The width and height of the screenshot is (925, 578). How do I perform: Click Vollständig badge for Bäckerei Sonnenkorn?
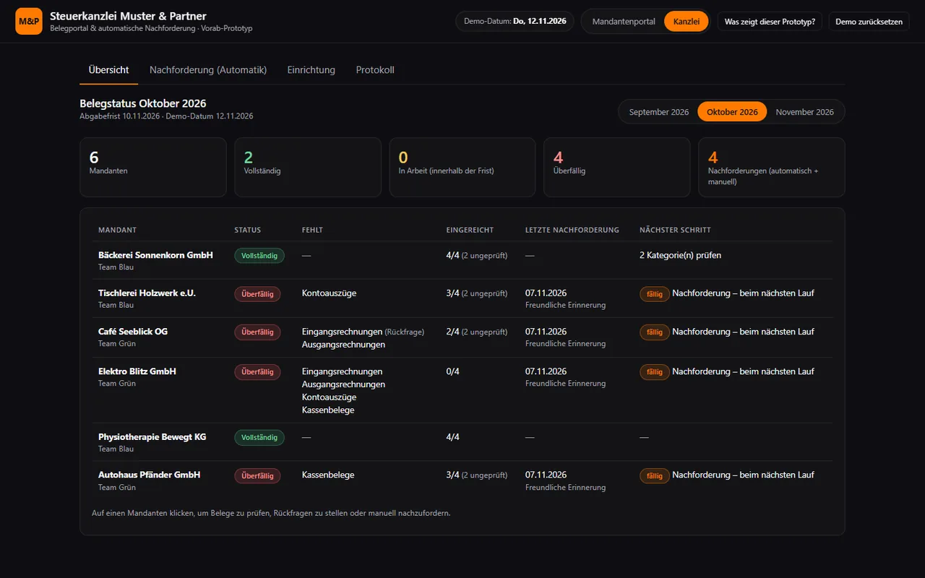coord(259,256)
